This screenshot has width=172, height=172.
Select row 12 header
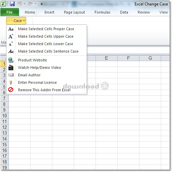click(4, 127)
